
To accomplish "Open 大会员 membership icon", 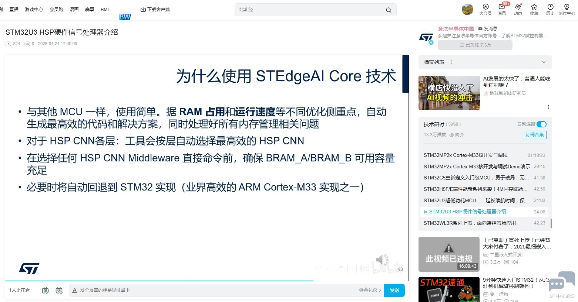I will click(485, 10).
